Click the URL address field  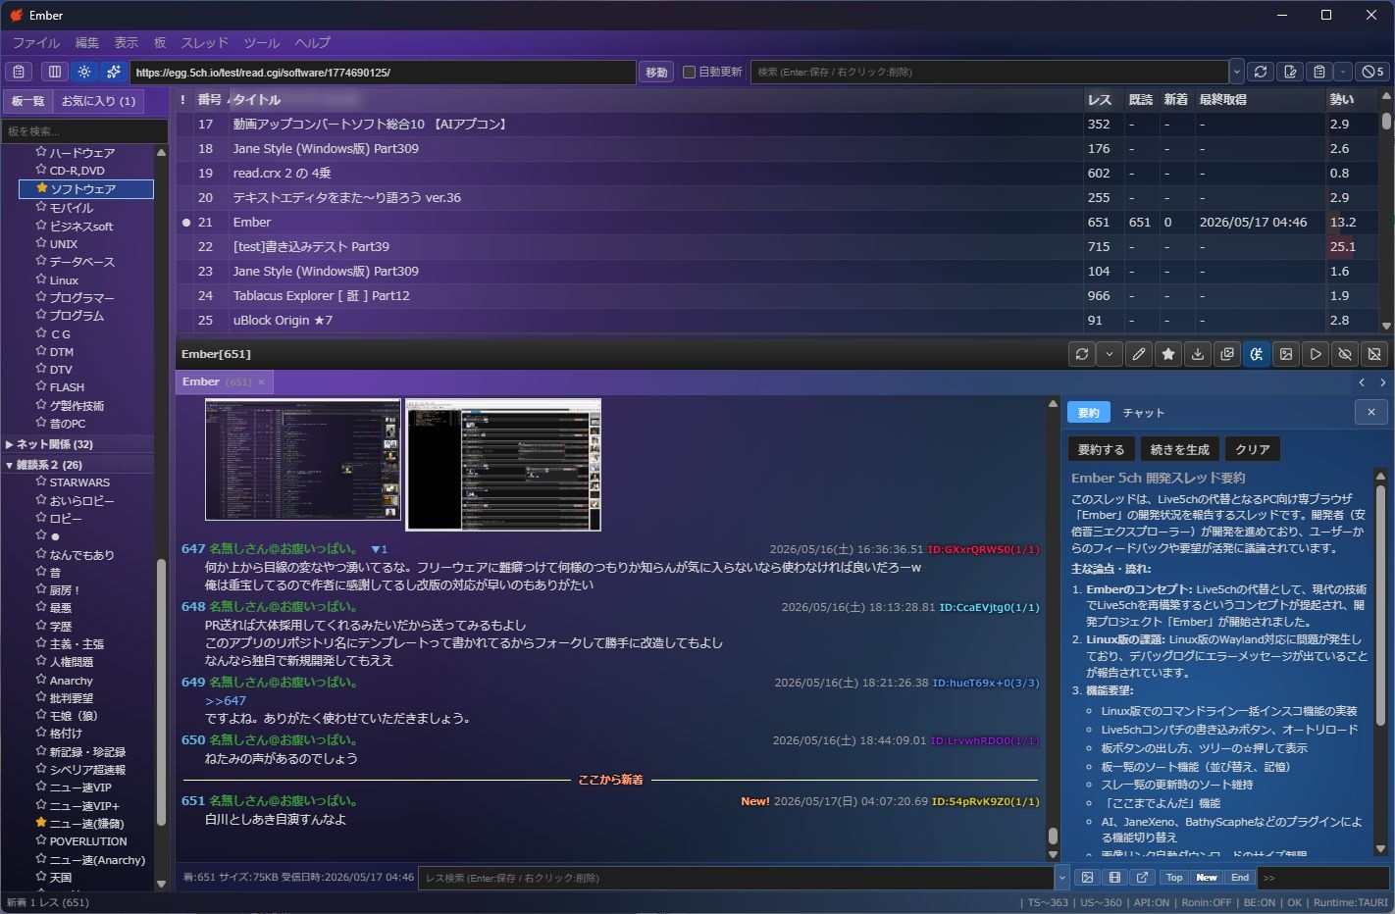383,72
